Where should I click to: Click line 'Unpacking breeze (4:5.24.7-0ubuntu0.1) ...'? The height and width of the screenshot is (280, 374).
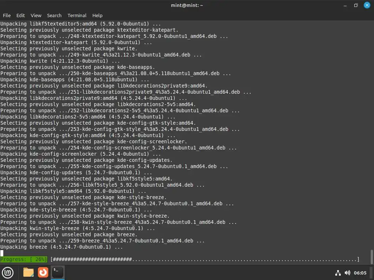[x=61, y=247]
